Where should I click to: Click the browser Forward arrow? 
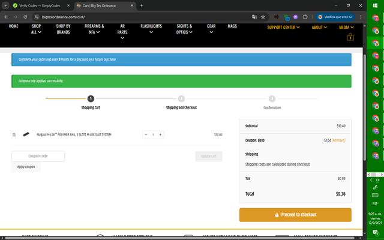[x=16, y=17]
